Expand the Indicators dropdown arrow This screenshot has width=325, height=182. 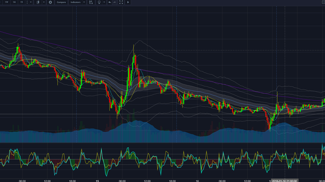coord(84,2)
